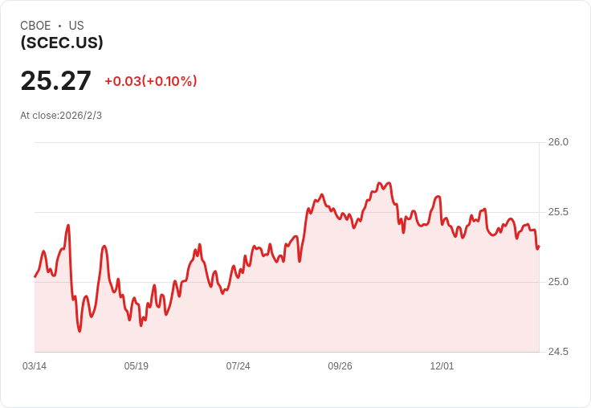Select the 09/26 date on x-axis
Image resolution: width=591 pixels, height=408 pixels.
pos(340,366)
